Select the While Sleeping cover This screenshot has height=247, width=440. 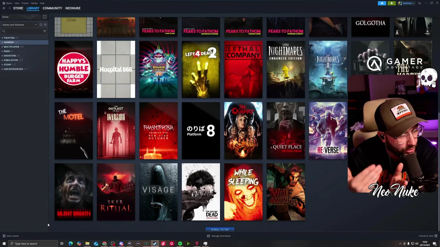click(x=243, y=192)
